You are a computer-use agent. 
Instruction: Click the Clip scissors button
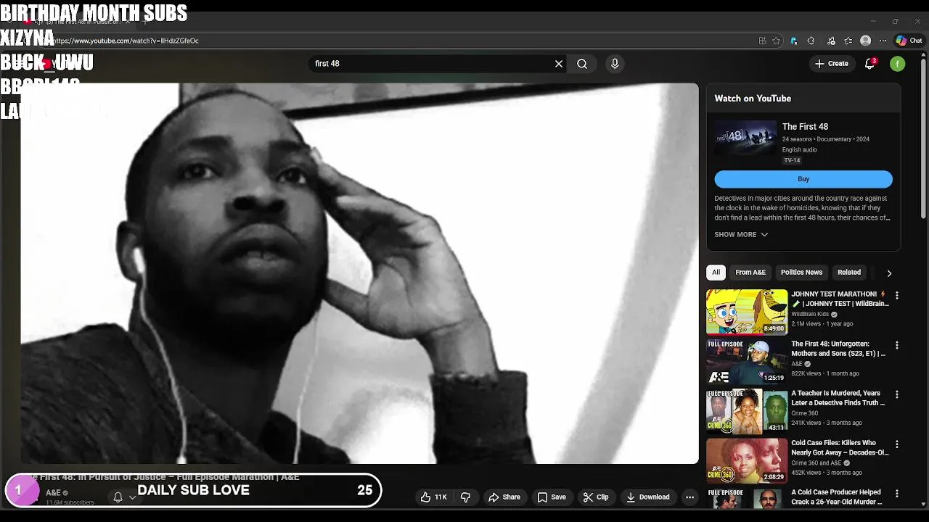[595, 497]
